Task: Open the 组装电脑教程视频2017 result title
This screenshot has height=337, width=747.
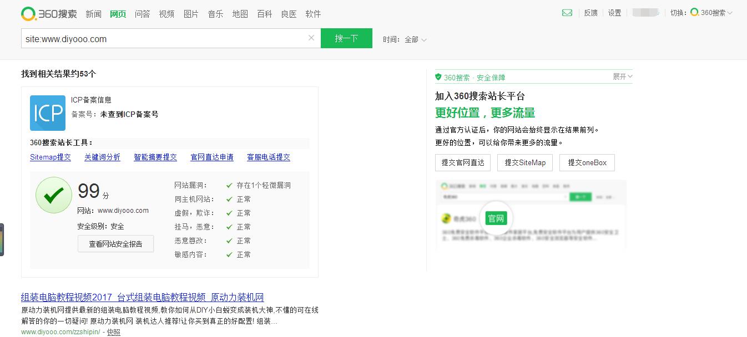Action: click(143, 297)
